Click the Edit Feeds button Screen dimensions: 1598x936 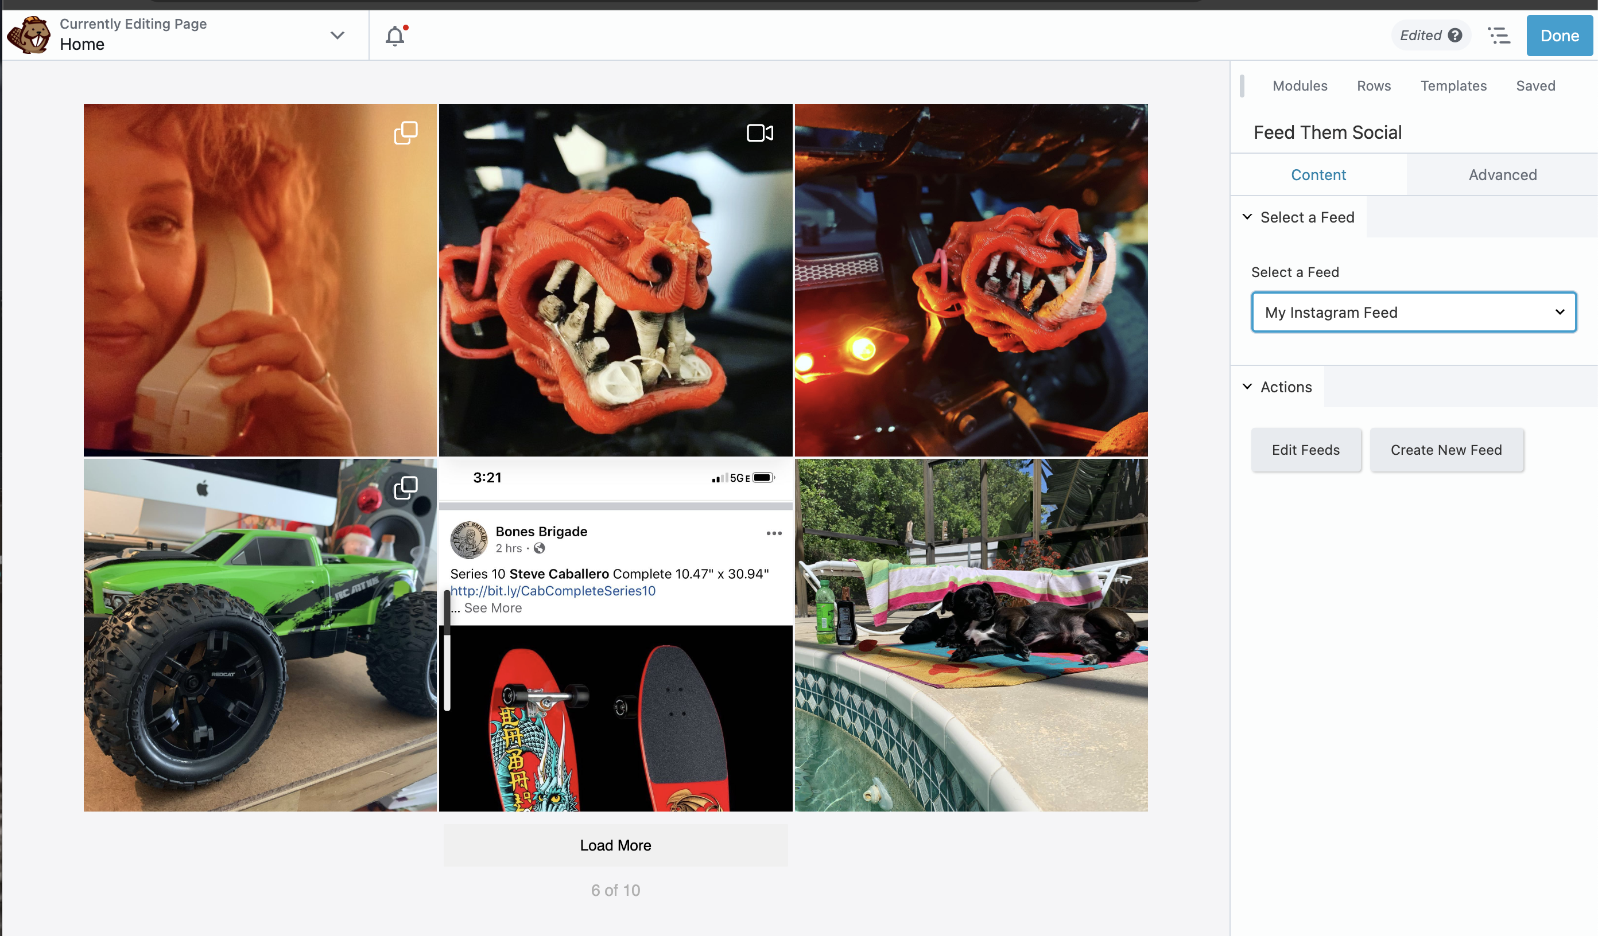click(x=1306, y=450)
